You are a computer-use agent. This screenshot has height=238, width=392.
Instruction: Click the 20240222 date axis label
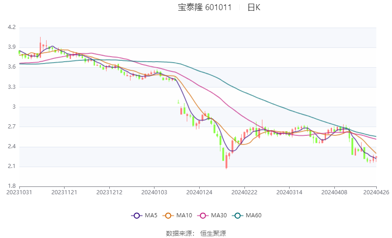[244, 192]
